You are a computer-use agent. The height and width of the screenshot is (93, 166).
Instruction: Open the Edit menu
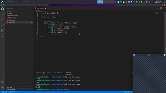[x=8, y=2]
